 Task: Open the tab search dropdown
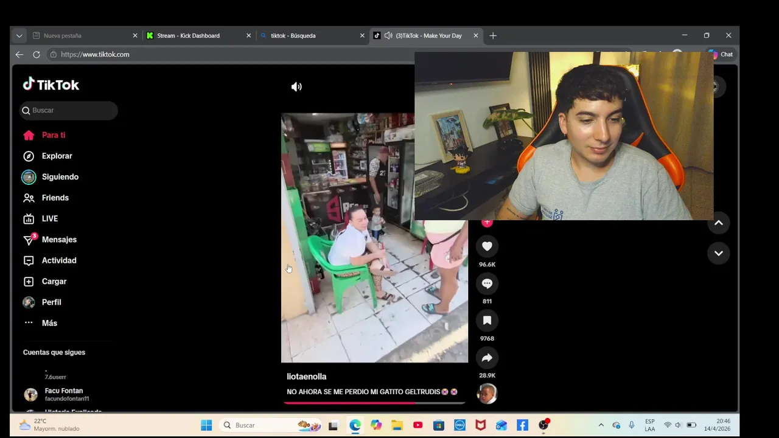coord(19,35)
